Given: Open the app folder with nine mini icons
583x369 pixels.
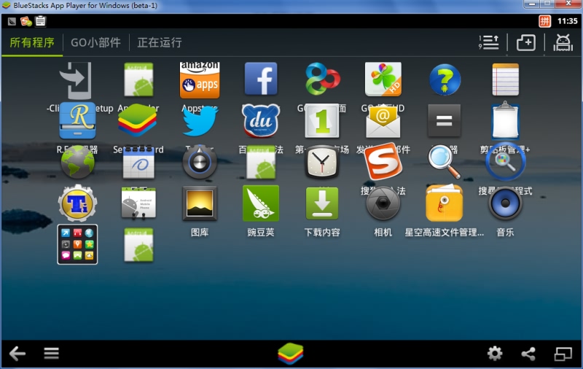Looking at the screenshot, I should click(x=77, y=244).
